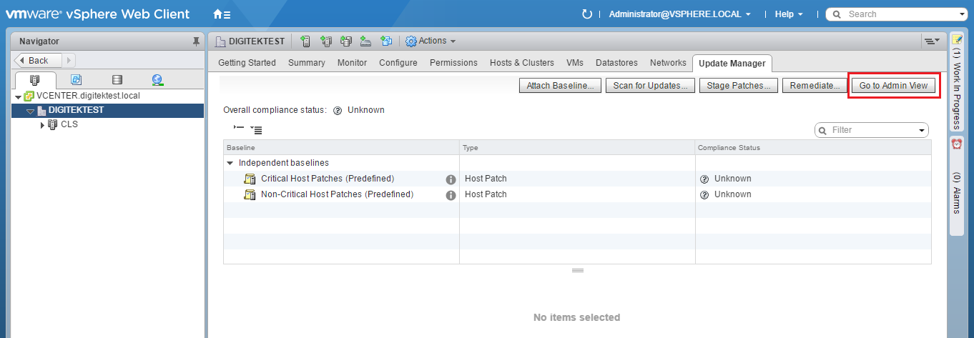Image resolution: width=974 pixels, height=338 pixels.
Task: Select Storage navigator tab icon
Action: click(x=117, y=80)
